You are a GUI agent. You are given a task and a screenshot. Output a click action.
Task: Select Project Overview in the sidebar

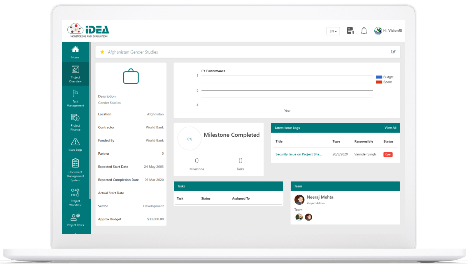click(x=75, y=74)
